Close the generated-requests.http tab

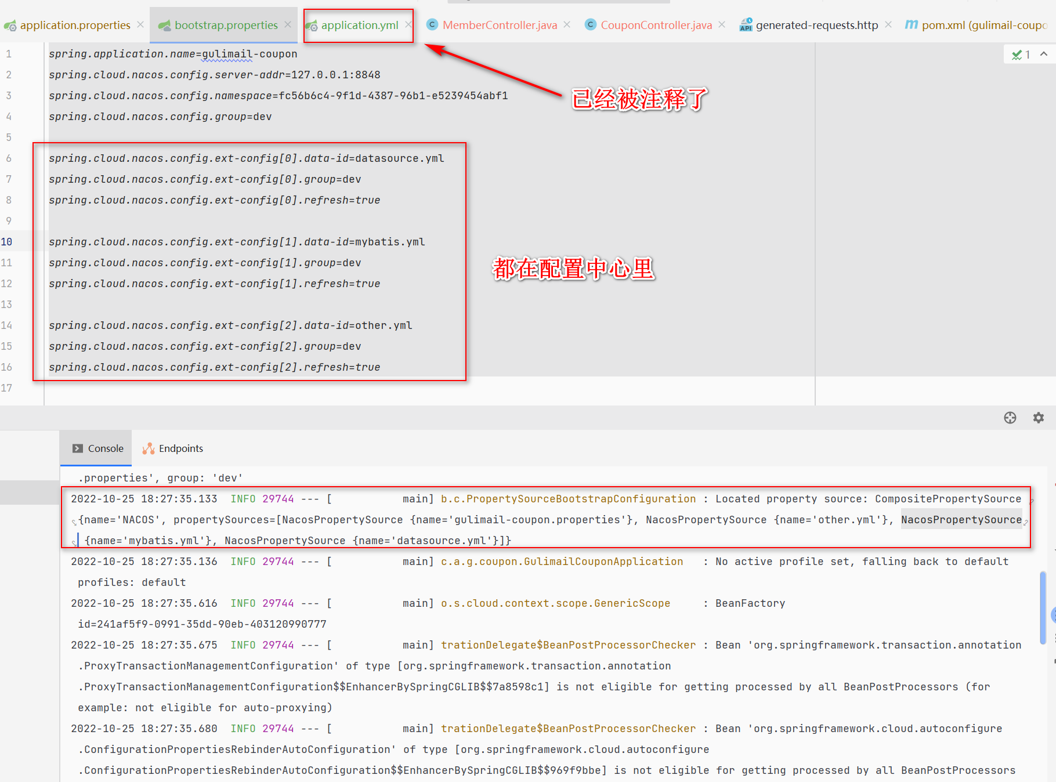888,24
